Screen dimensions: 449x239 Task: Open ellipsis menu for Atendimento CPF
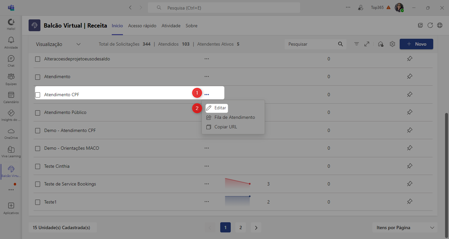click(207, 95)
